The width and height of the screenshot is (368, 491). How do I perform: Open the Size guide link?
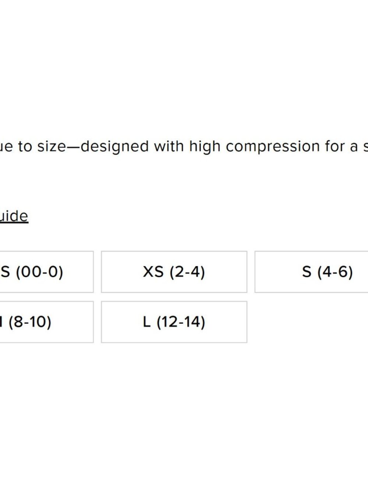14,216
